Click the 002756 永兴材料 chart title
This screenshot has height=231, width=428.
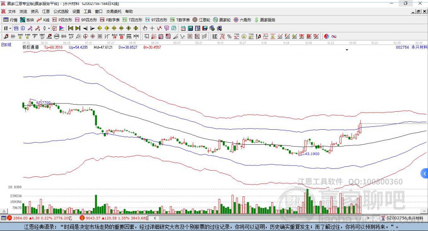click(411, 47)
